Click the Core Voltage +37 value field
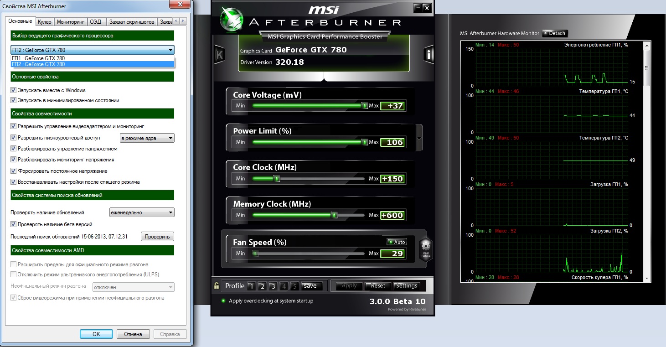666x347 pixels. pyautogui.click(x=392, y=106)
